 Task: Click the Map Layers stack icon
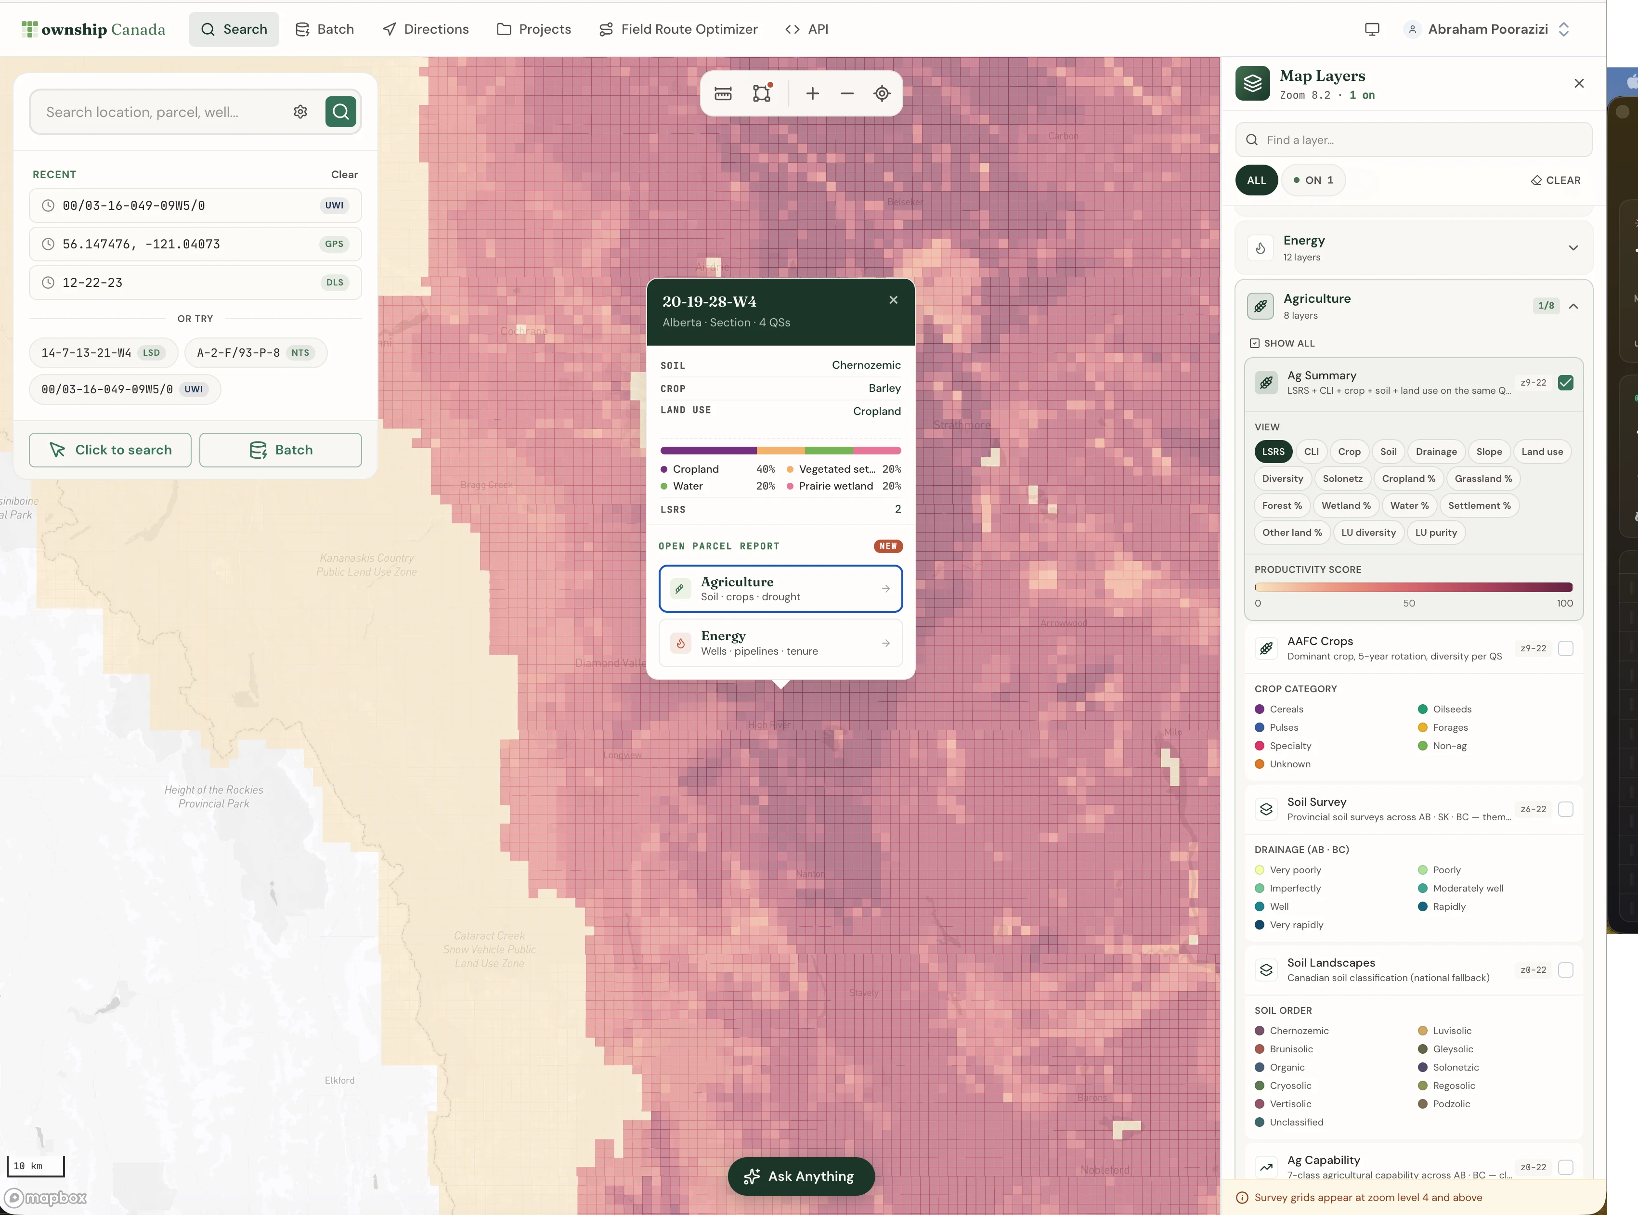point(1253,84)
